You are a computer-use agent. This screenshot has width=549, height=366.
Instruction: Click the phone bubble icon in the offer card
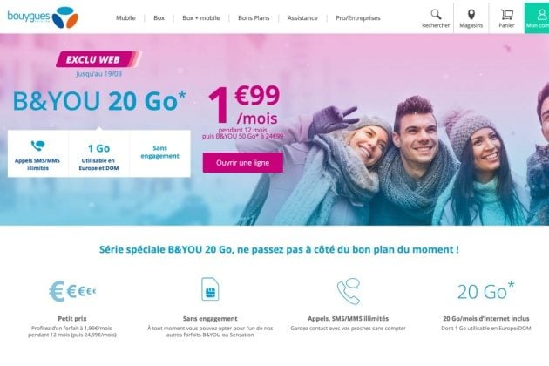pos(37,146)
